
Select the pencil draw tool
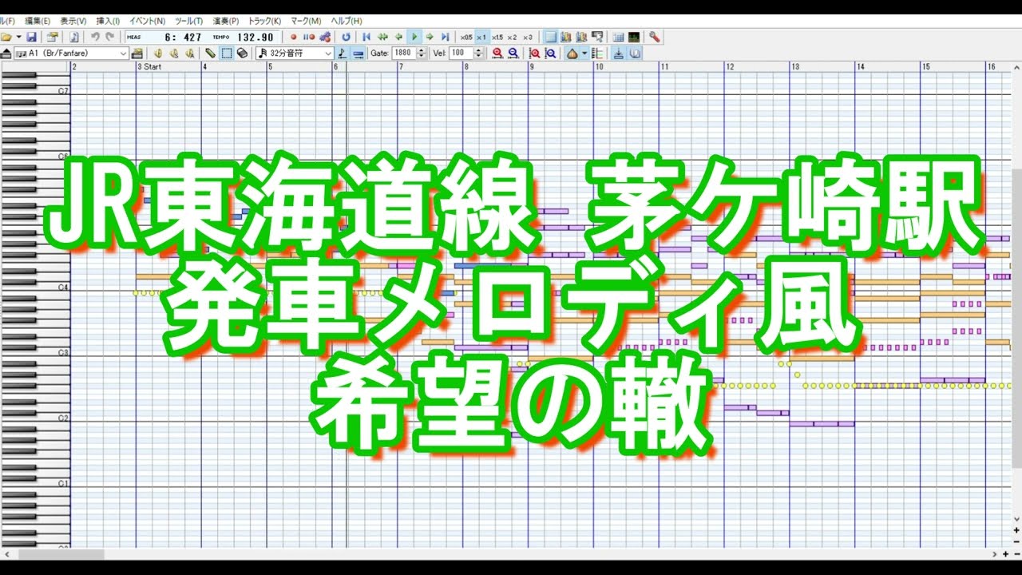coord(210,54)
